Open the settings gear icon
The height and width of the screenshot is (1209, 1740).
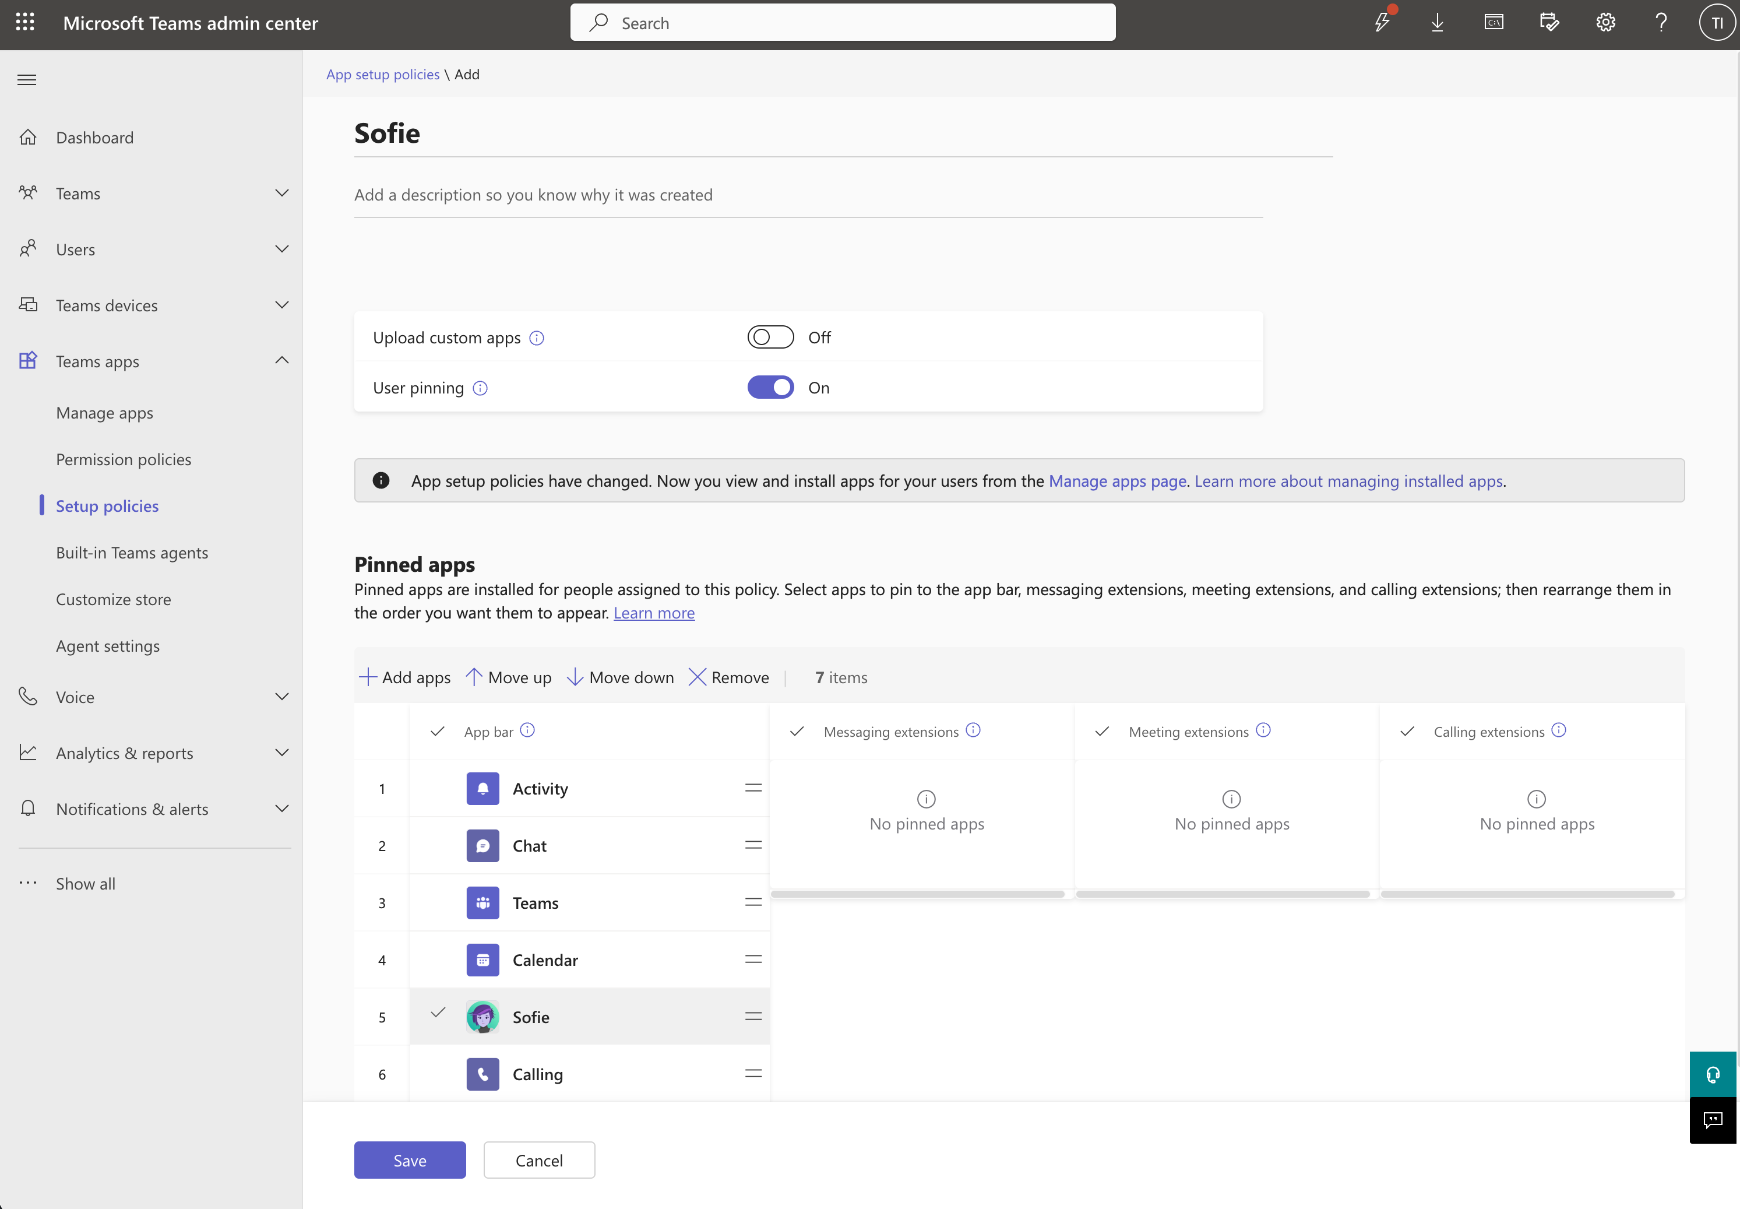1605,23
